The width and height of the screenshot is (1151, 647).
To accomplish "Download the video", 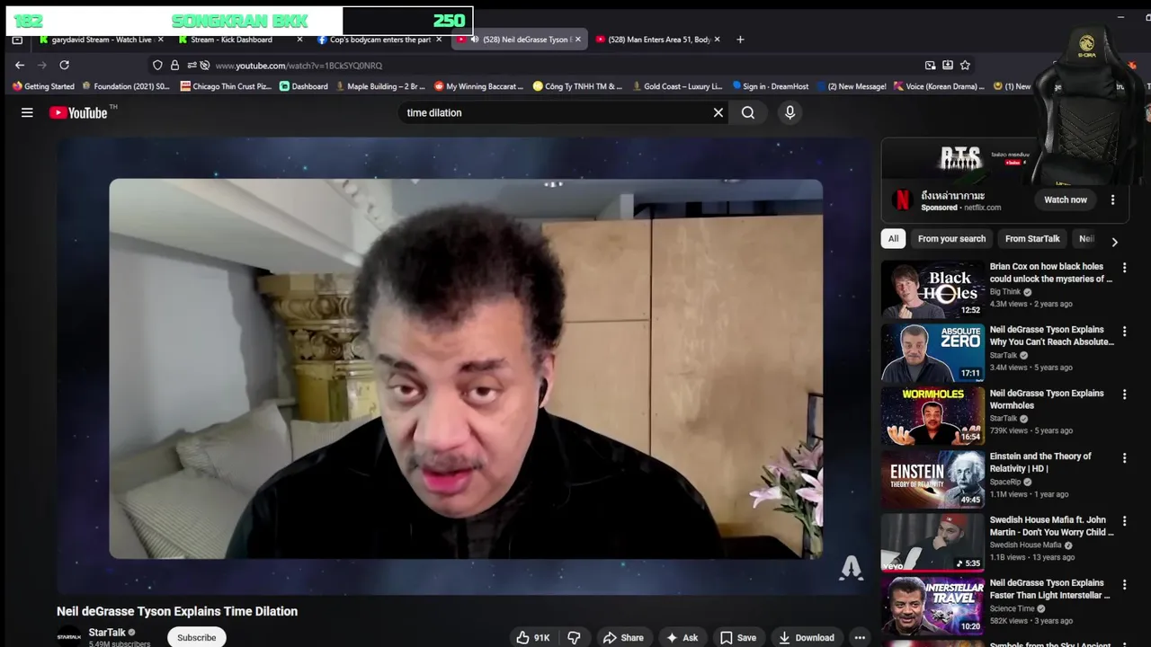I will (x=807, y=637).
